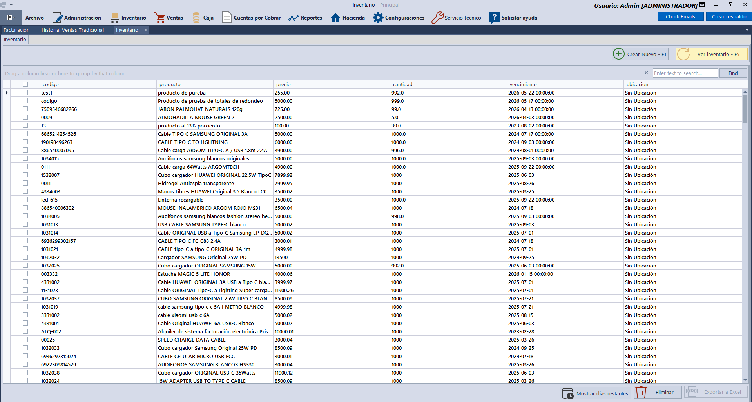Open quick access toolbar dropdown arrow
Screen dimensions: 752x402
click(11, 5)
